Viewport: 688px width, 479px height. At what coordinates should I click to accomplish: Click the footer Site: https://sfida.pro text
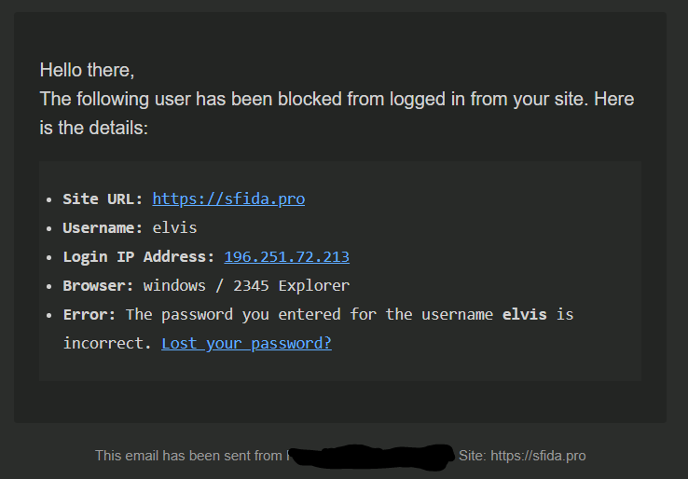coord(522,456)
